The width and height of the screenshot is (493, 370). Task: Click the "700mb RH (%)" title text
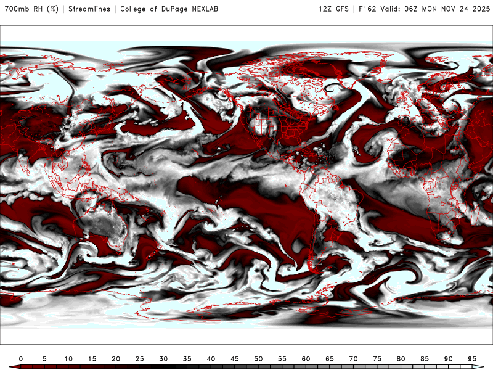pos(31,9)
